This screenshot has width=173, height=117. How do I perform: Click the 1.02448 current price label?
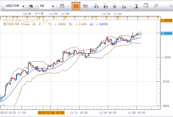coord(166,33)
